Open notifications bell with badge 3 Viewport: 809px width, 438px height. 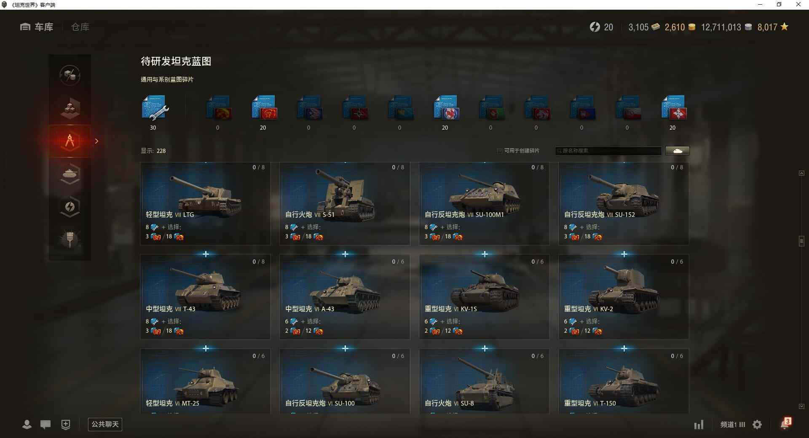785,423
